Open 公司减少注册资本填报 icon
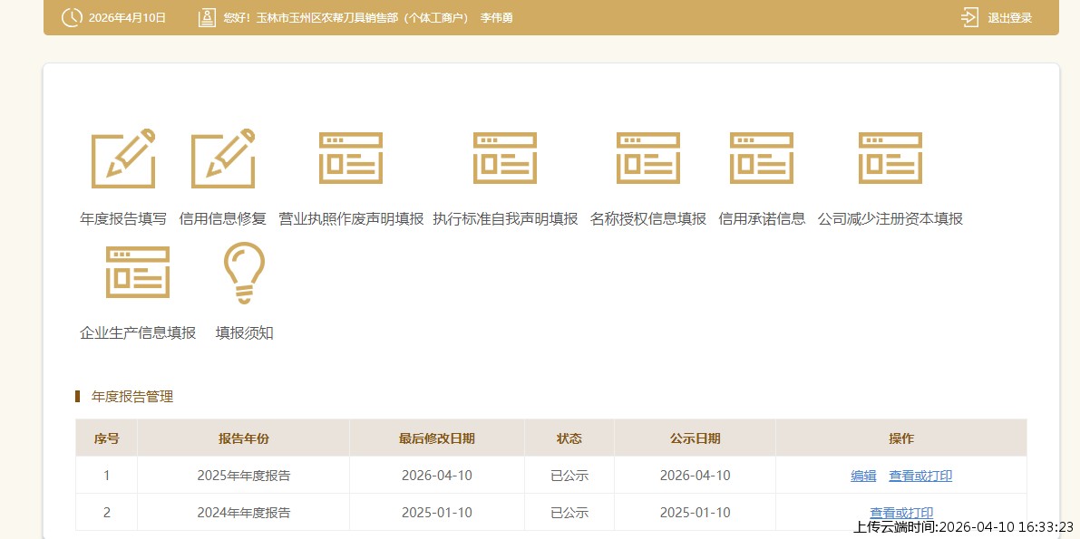Screen dimensions: 1080x539 click(890, 159)
